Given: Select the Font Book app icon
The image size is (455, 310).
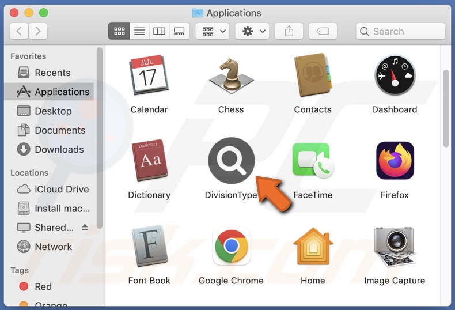Looking at the screenshot, I should pos(149,246).
